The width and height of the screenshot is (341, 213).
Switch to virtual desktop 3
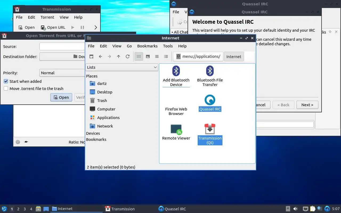pos(25,209)
